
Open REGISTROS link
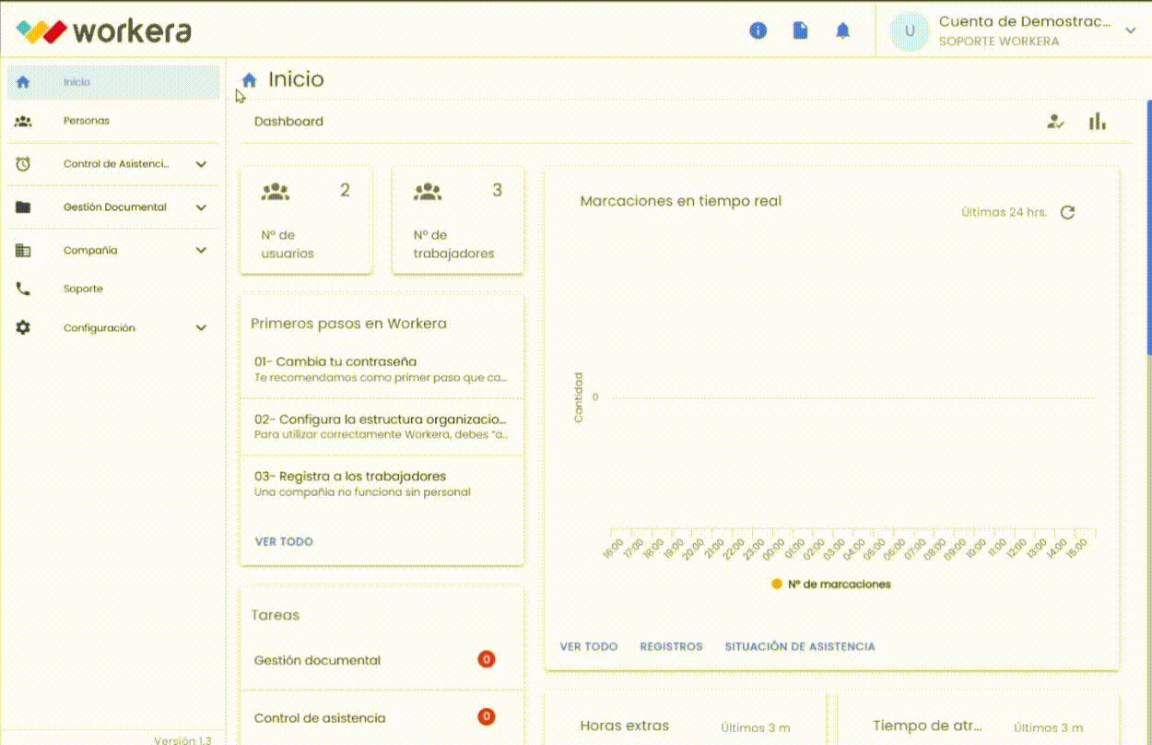(671, 646)
